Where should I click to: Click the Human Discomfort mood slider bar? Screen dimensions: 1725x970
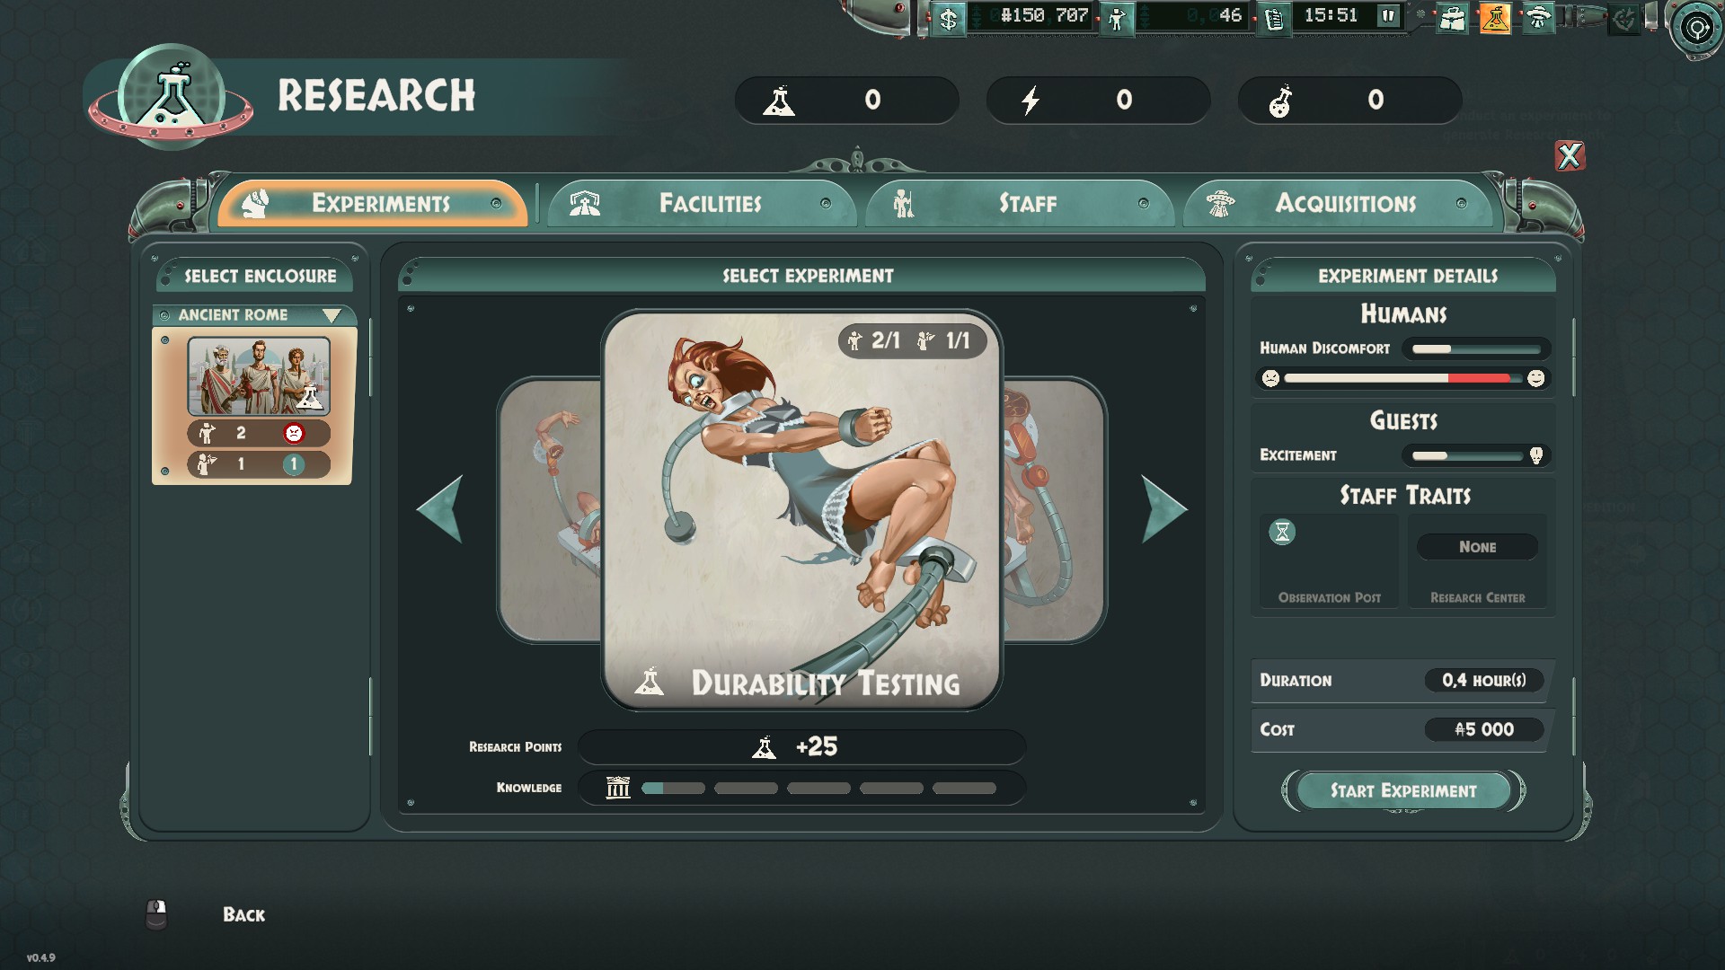1402,378
